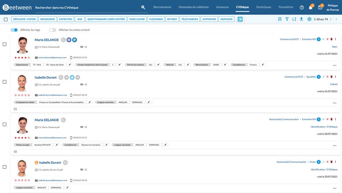Open kebab menu on Commercial Qualifiés row

[336, 77]
